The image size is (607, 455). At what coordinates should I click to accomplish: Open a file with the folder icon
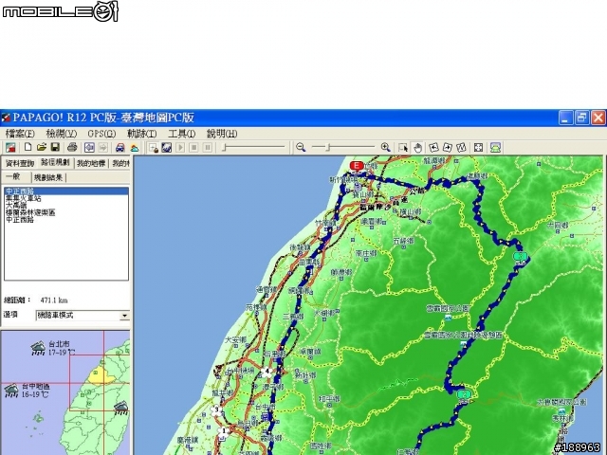42,148
